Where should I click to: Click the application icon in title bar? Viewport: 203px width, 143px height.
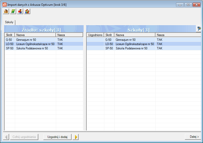click(5, 5)
